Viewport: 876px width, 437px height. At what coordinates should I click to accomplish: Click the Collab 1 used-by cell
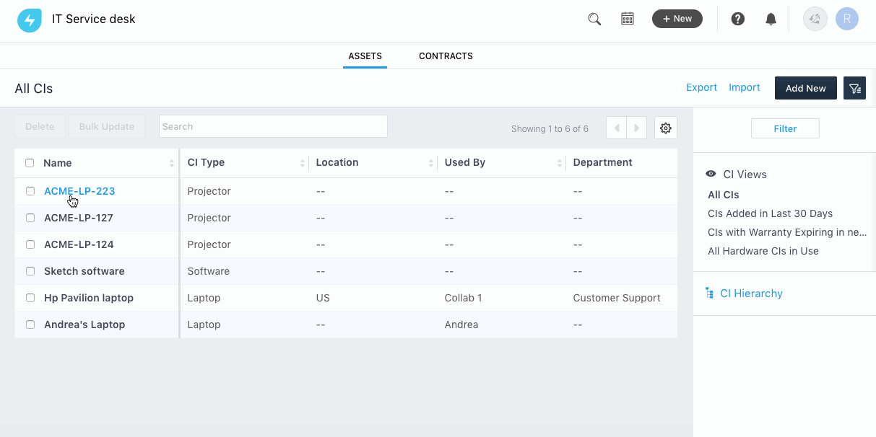tap(463, 298)
